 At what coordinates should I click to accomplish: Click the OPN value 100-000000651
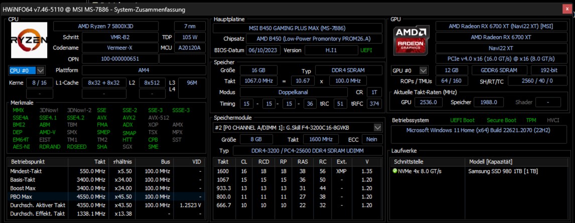(x=120, y=58)
